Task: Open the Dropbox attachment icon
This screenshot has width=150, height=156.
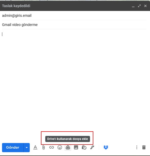Action: pos(106,147)
